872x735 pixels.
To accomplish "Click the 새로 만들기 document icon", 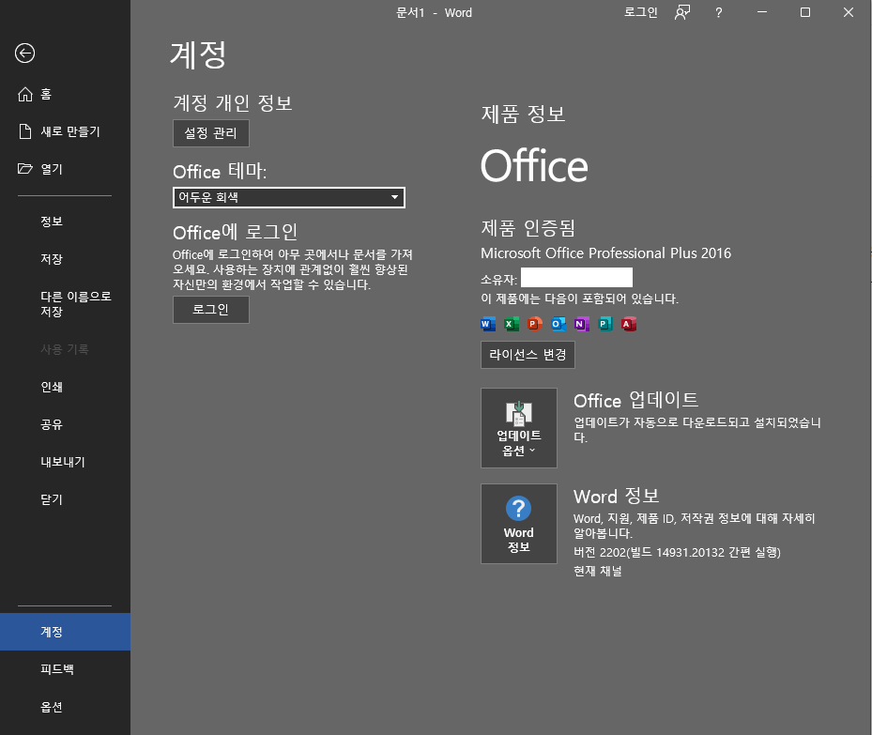I will 25,131.
